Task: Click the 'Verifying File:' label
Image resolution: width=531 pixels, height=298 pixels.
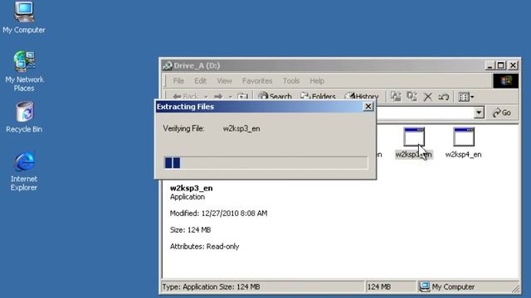Action: point(183,128)
